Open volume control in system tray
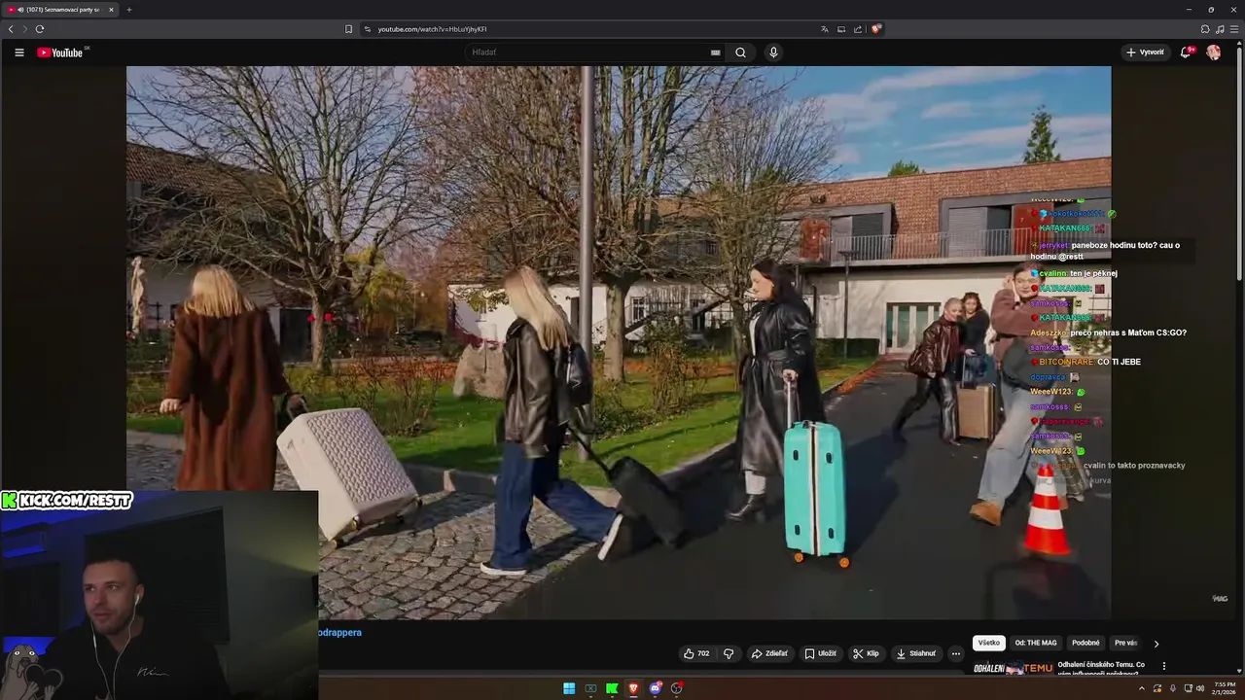This screenshot has height=700, width=1245. pos(1198,688)
